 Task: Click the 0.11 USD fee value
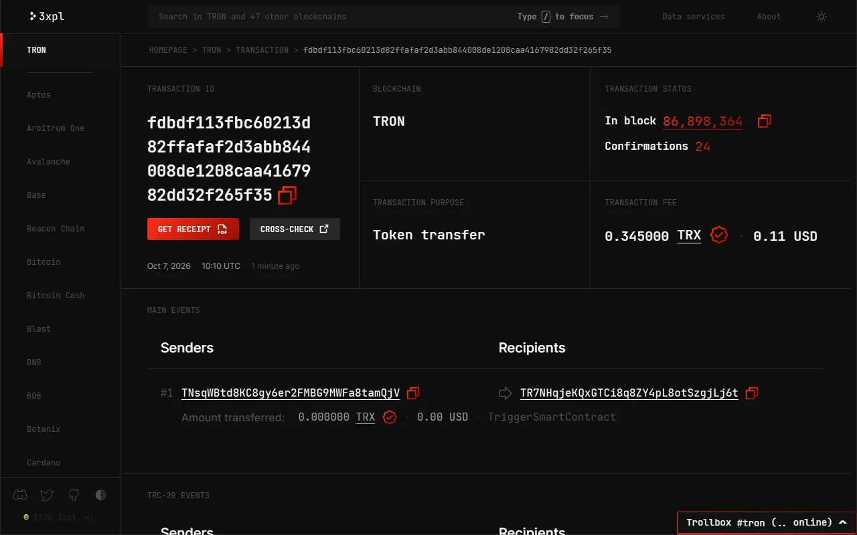[785, 236]
